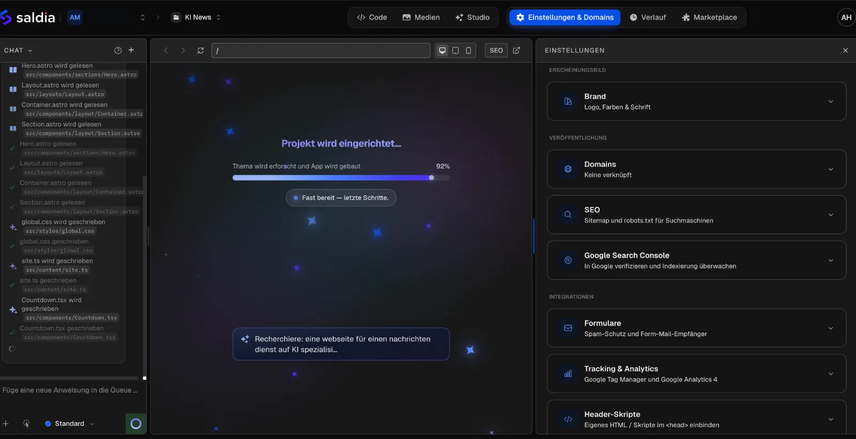856x439 pixels.
Task: Switch to the Code tab
Action: pyautogui.click(x=372, y=18)
